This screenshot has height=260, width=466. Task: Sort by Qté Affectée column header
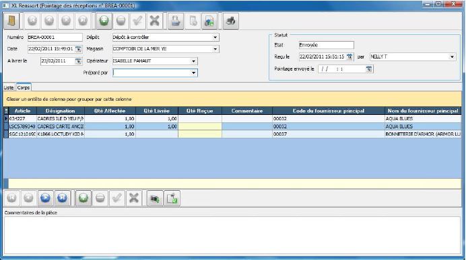pos(110,111)
